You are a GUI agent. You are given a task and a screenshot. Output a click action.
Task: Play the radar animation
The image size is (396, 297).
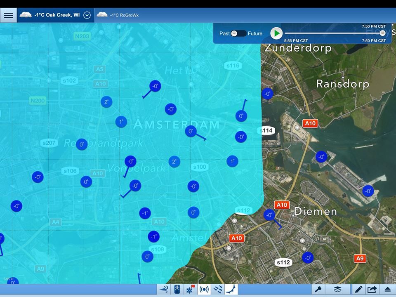(x=276, y=33)
